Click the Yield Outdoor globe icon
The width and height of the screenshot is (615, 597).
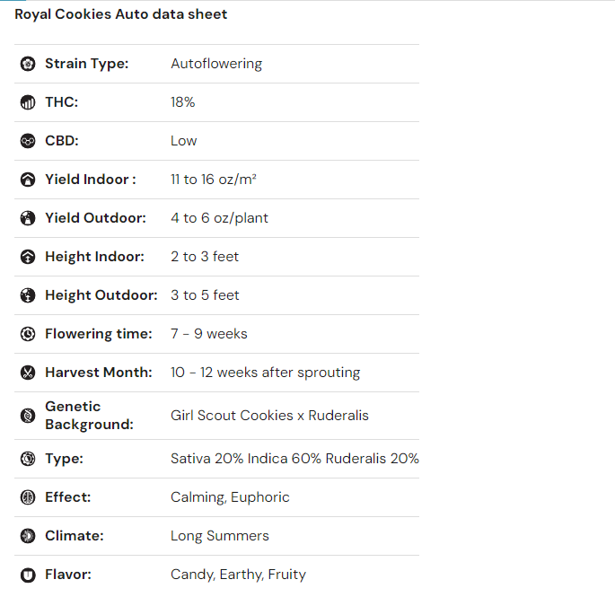[x=28, y=218]
